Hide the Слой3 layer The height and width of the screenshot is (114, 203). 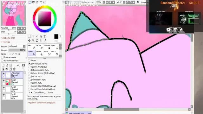pyautogui.click(x=3, y=81)
